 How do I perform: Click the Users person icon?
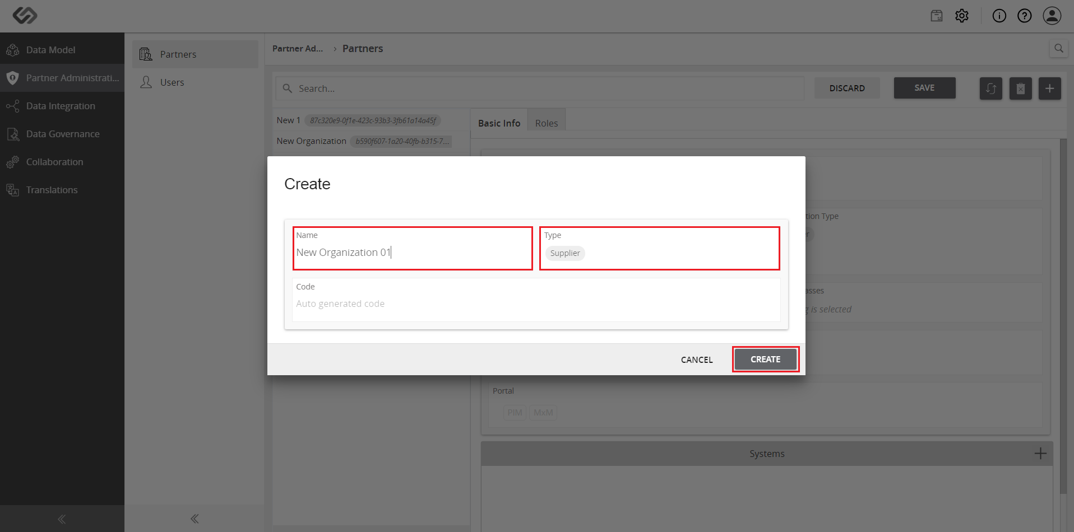[146, 82]
